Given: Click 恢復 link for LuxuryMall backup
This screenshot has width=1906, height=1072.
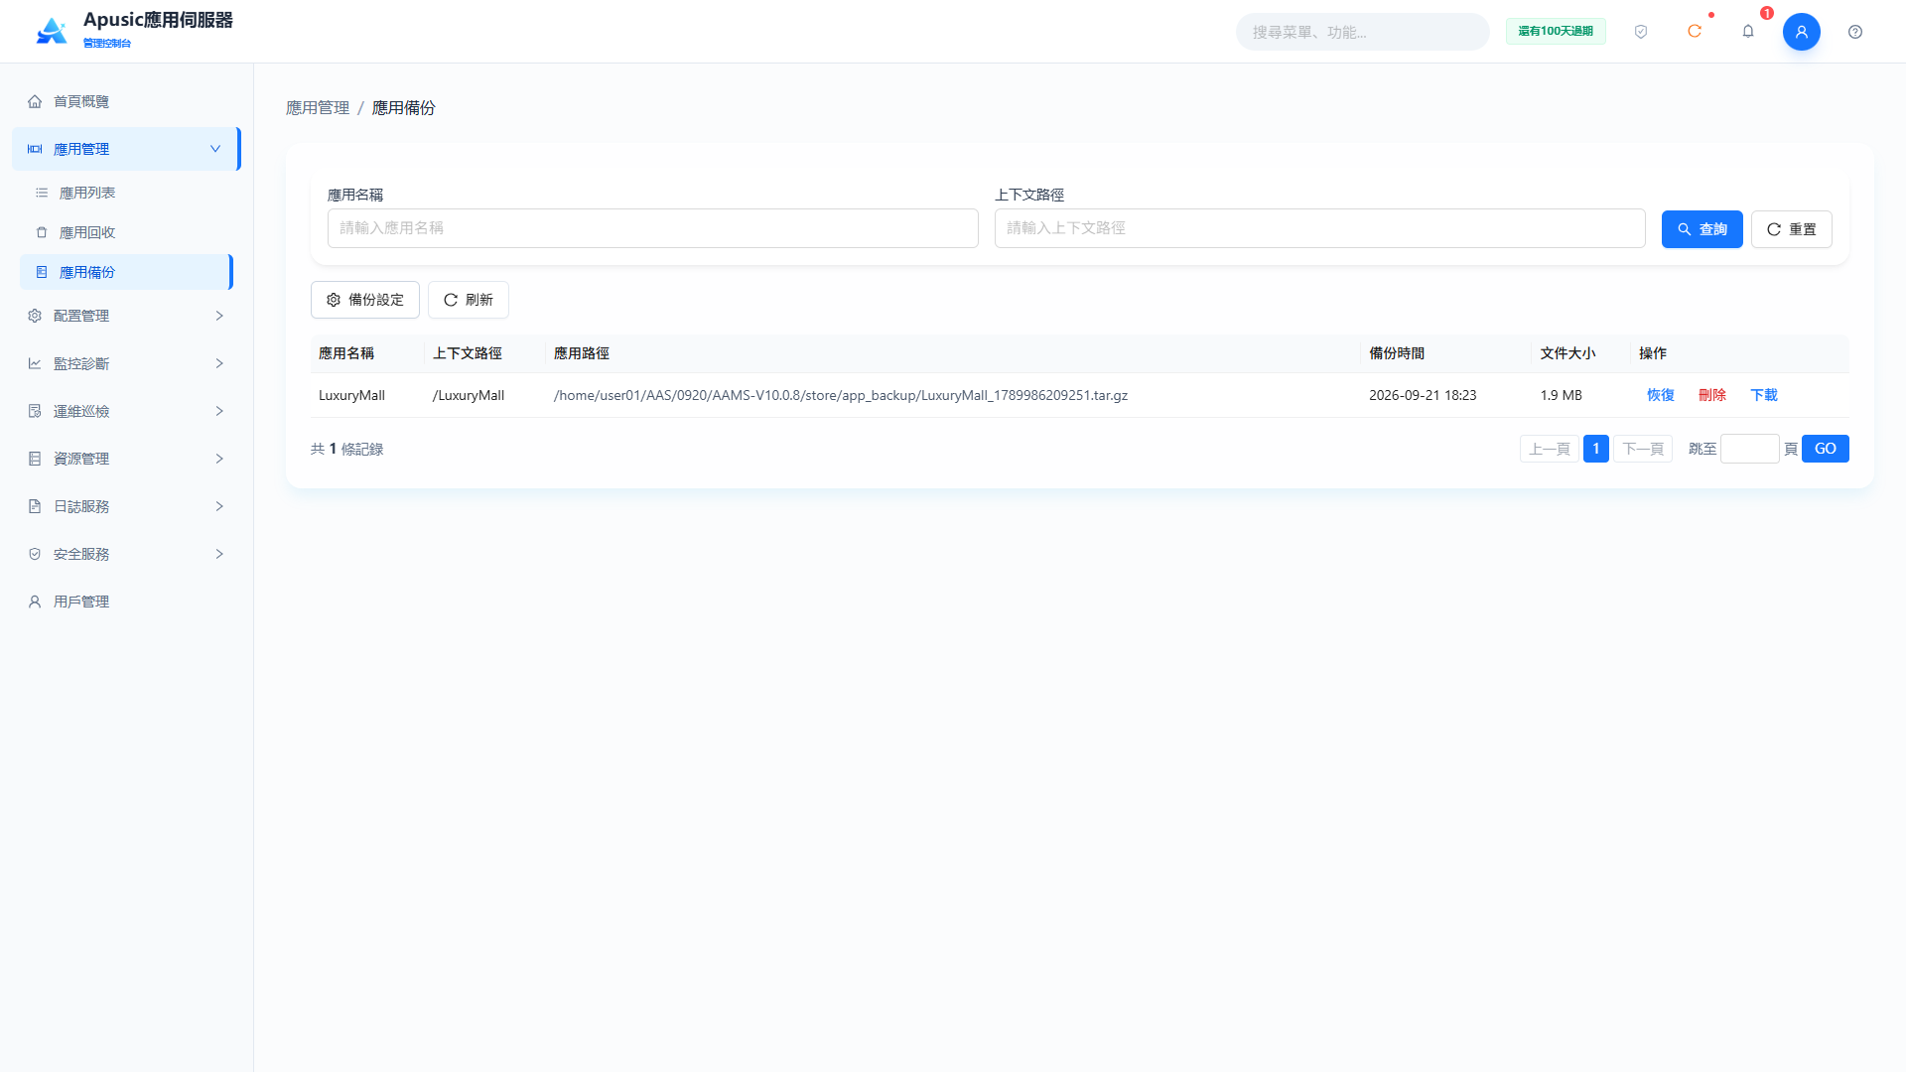Looking at the screenshot, I should coord(1660,395).
